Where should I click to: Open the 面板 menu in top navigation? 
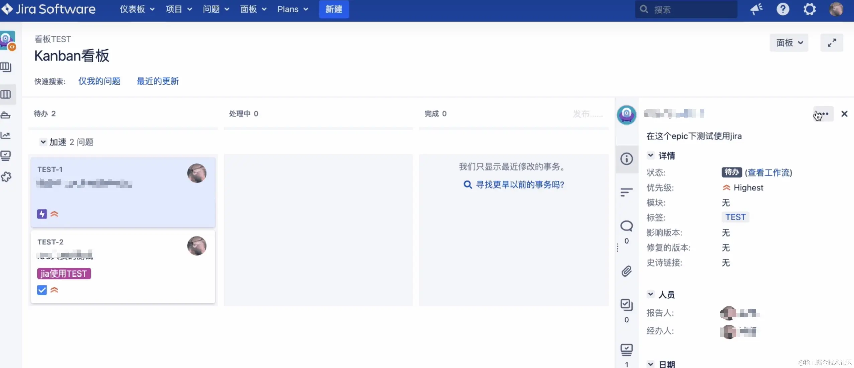pos(253,9)
